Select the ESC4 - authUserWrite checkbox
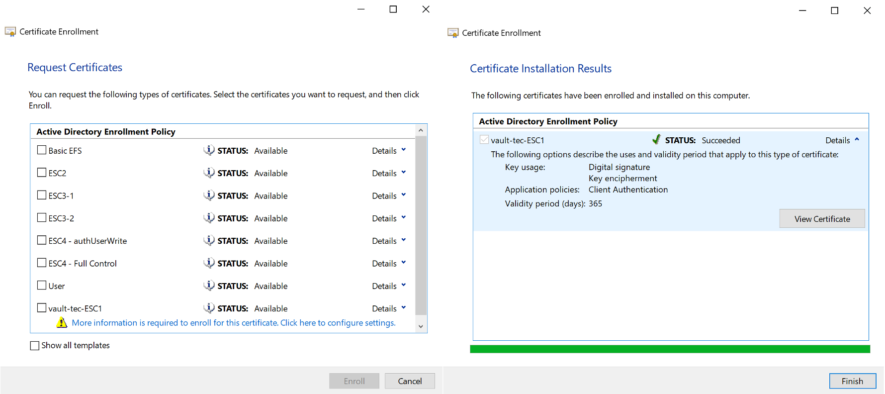This screenshot has width=885, height=394. (42, 240)
